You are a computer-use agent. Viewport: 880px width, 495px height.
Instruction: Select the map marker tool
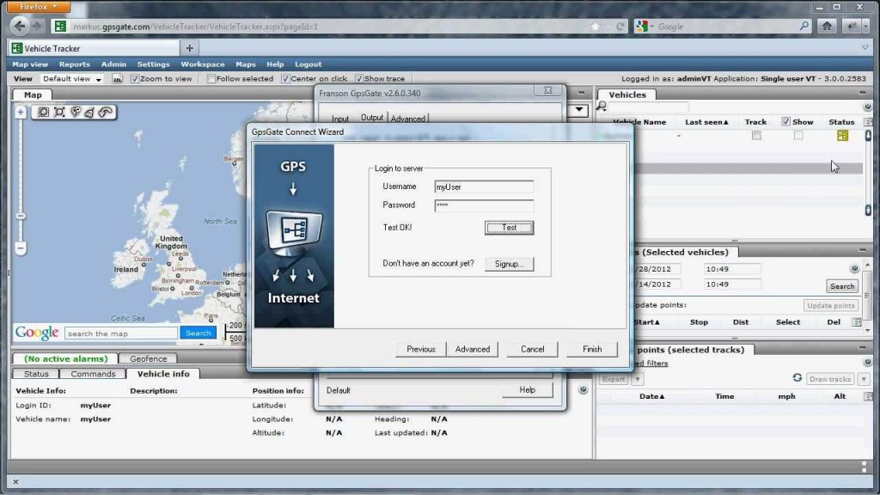point(76,113)
